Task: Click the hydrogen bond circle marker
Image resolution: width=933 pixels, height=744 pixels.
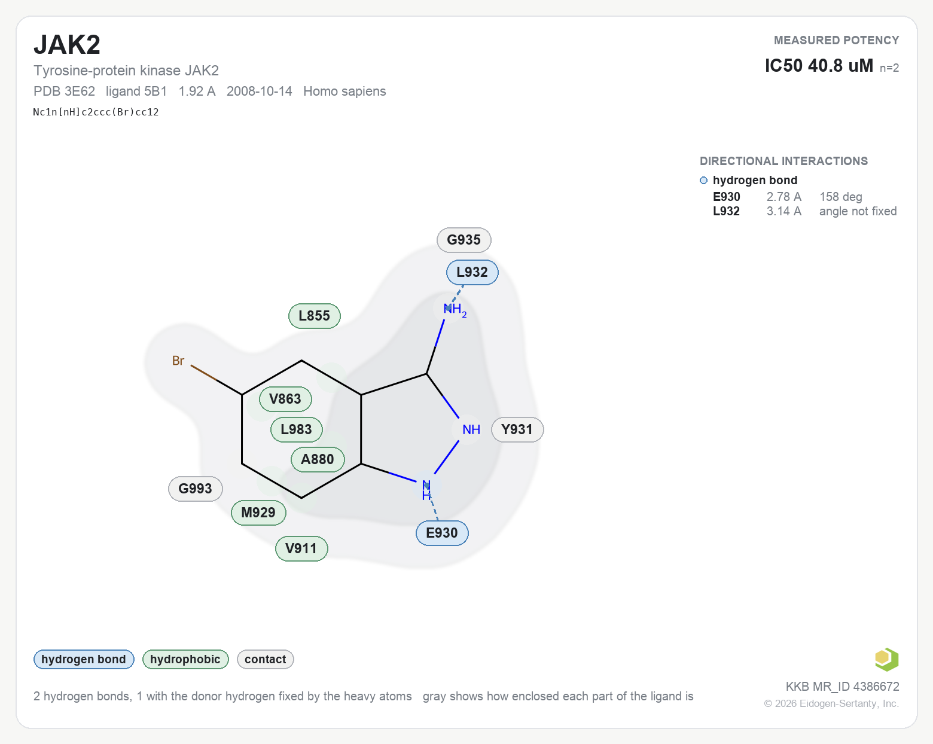Action: pos(703,181)
